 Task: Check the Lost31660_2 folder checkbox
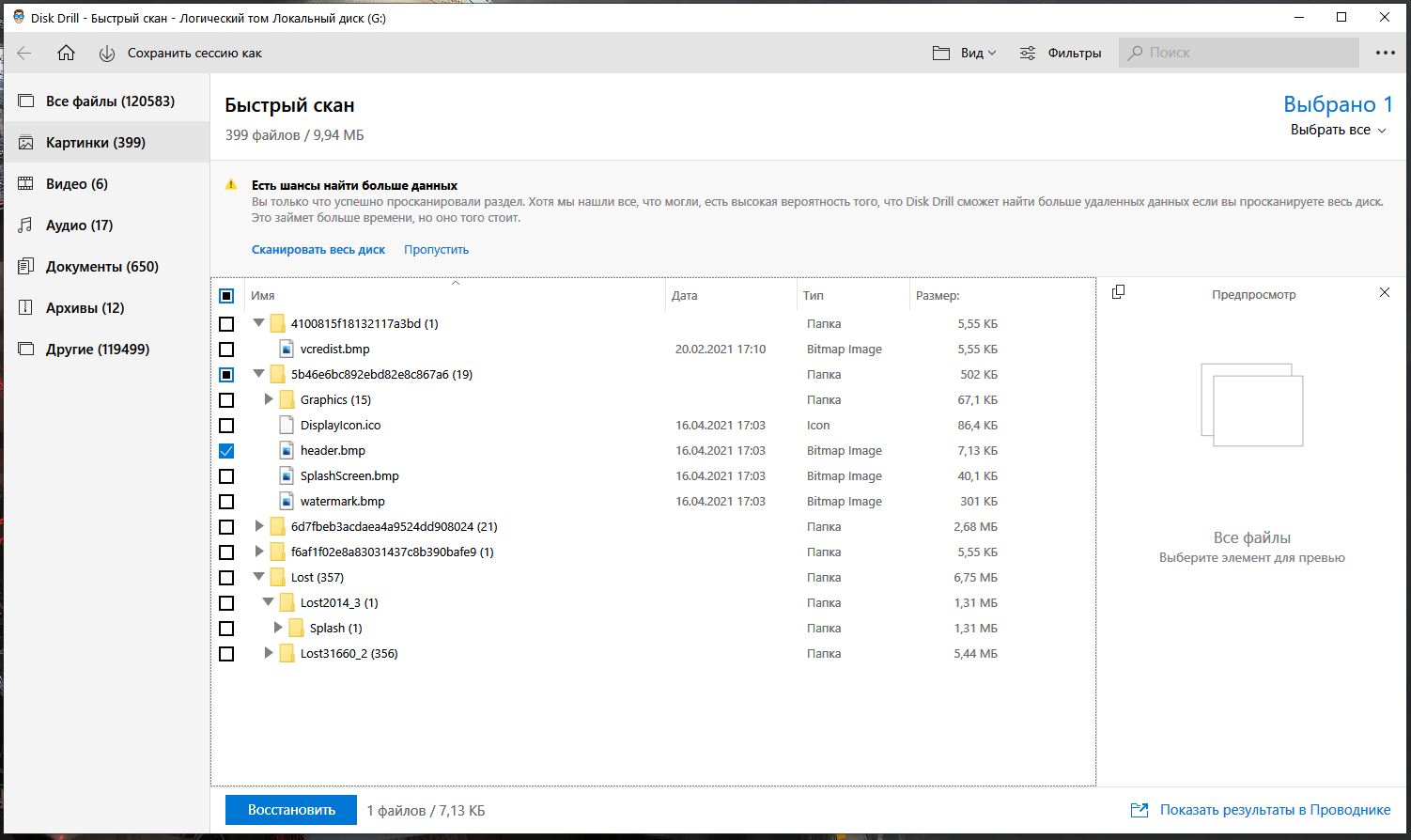(226, 654)
